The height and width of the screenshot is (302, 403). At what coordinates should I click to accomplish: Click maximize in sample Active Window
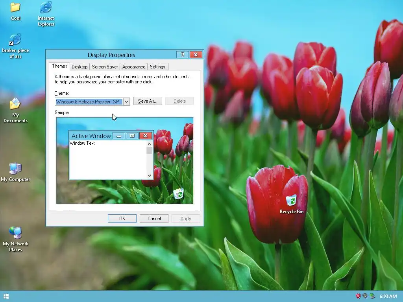[x=132, y=136]
